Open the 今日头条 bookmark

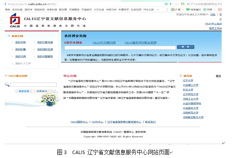(99, 10)
